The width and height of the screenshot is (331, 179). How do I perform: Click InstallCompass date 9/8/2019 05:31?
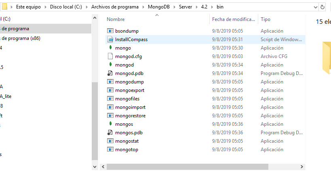(x=228, y=40)
